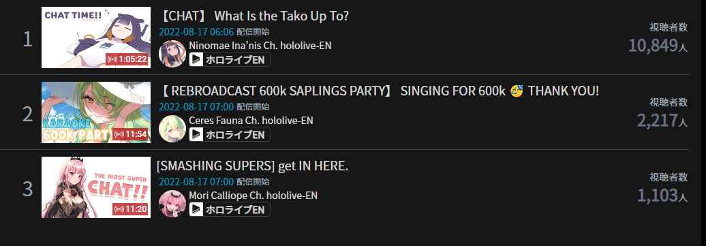Open The Most Super Chat thumbnail
This screenshot has width=706, height=246.
click(x=96, y=187)
